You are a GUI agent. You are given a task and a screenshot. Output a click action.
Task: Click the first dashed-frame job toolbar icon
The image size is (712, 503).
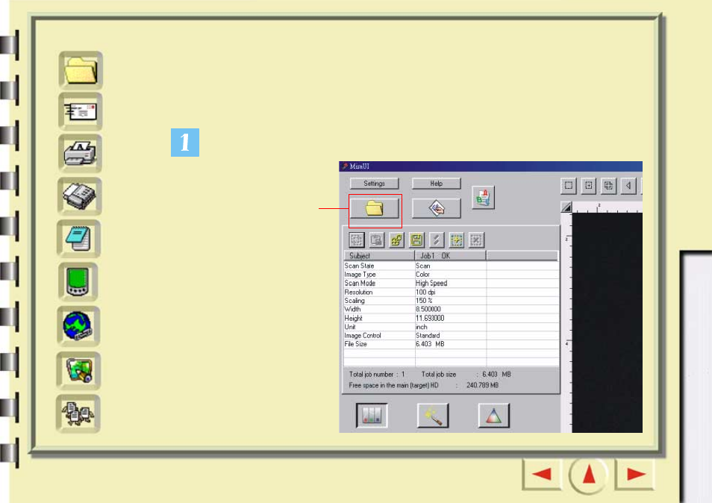357,240
